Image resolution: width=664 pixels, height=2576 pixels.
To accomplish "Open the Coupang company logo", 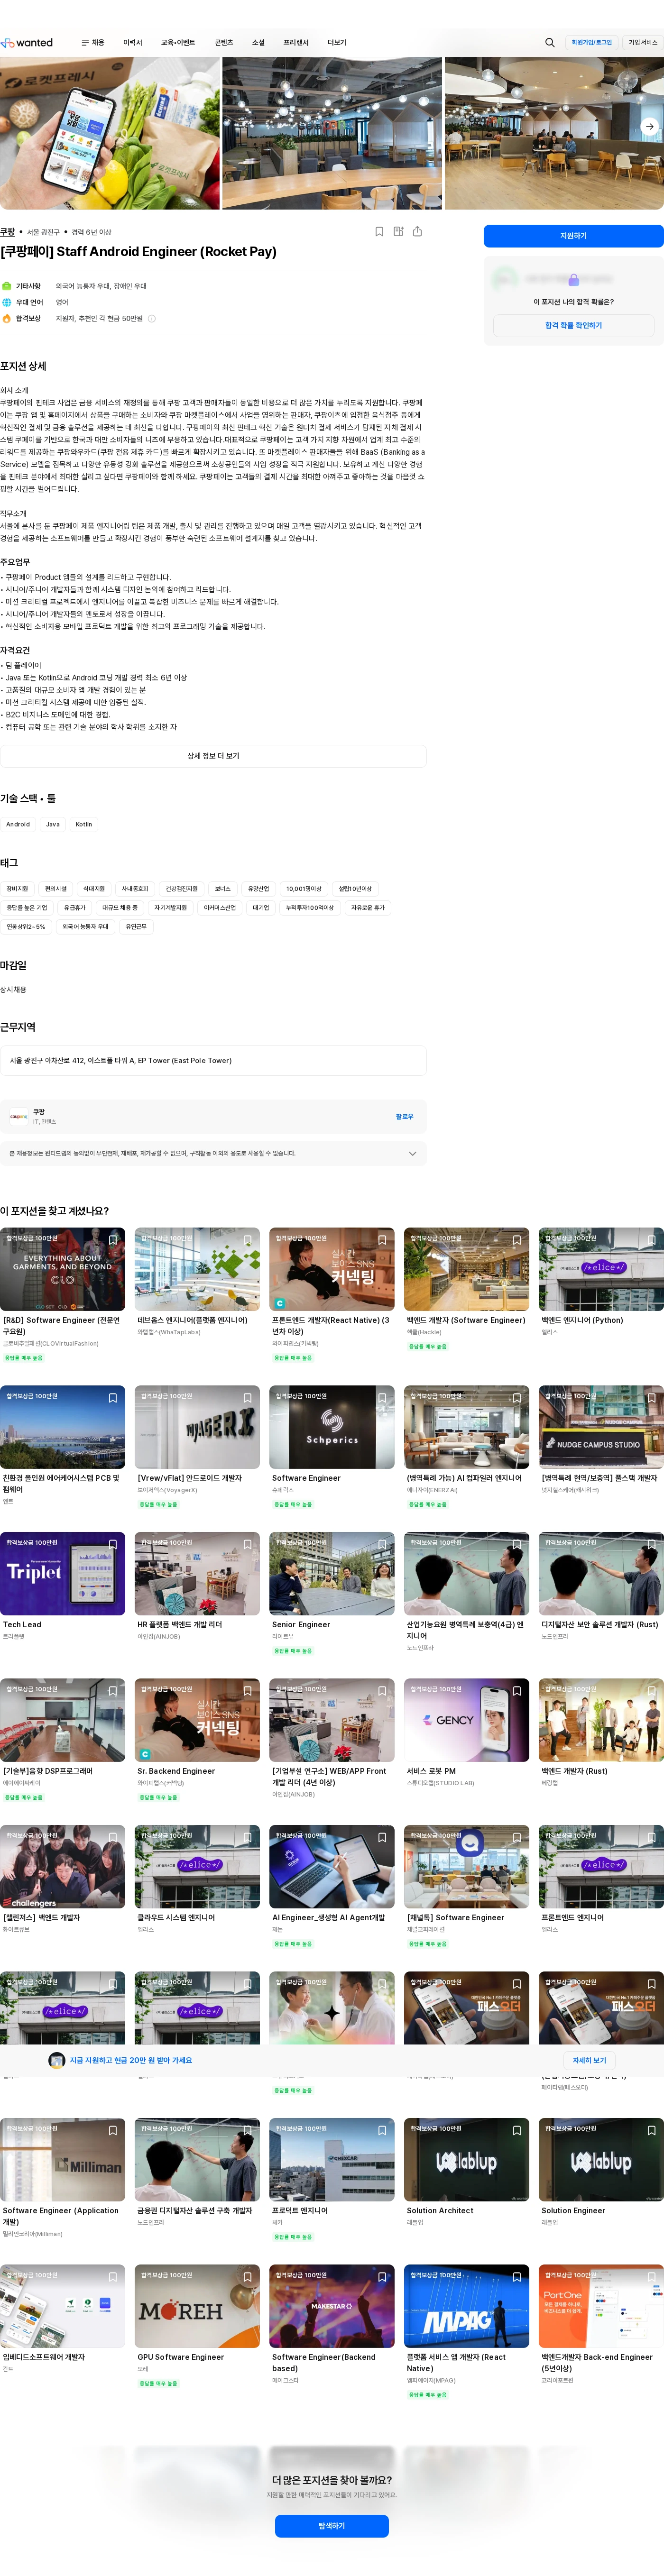I will (x=19, y=1116).
